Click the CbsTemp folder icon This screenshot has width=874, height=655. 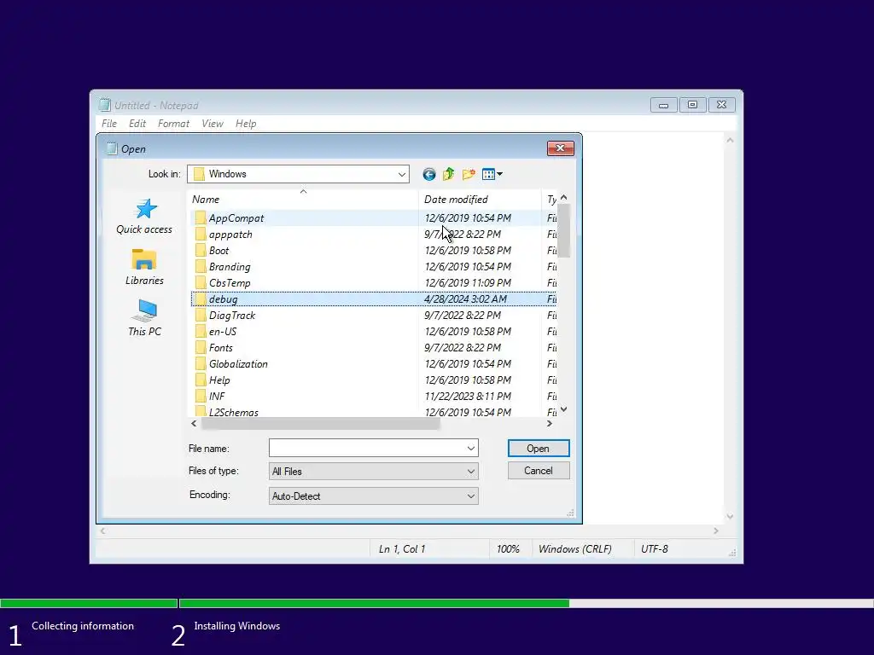[200, 283]
